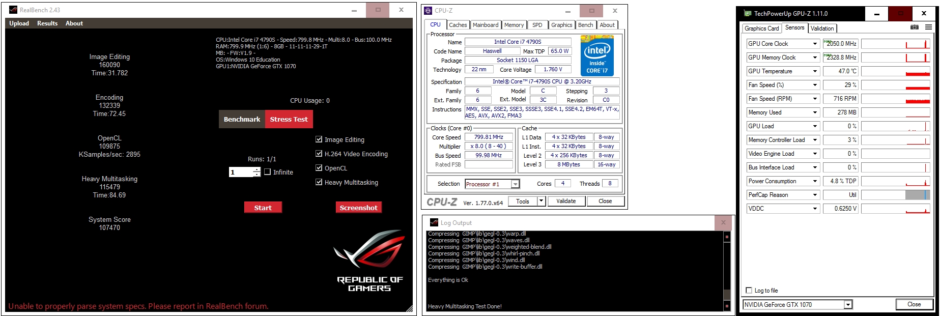Click the Log Output scrollbar down arrow
Screen dimensions: 940x316
click(727, 306)
